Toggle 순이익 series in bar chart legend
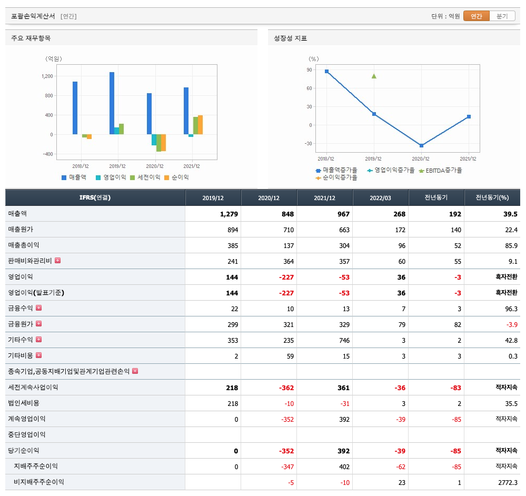This screenshot has height=496, width=526. tap(176, 177)
